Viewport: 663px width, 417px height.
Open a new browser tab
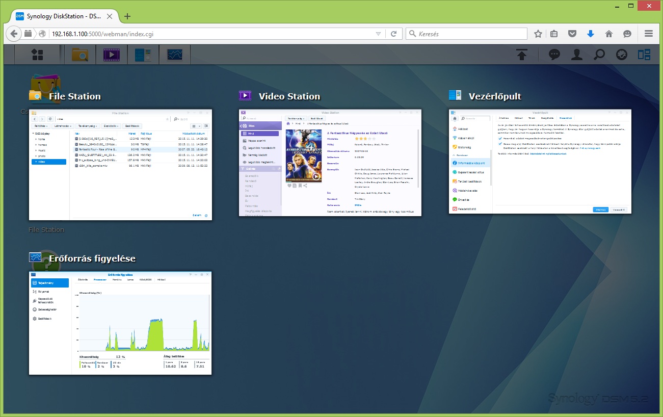point(127,16)
